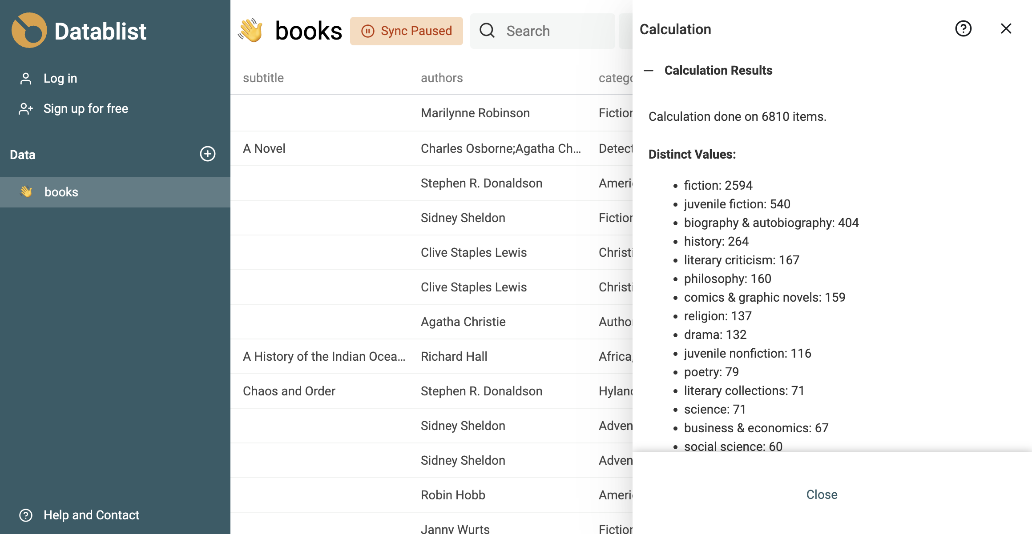Image resolution: width=1032 pixels, height=534 pixels.
Task: Open the Calculation help question mark icon
Action: (963, 28)
